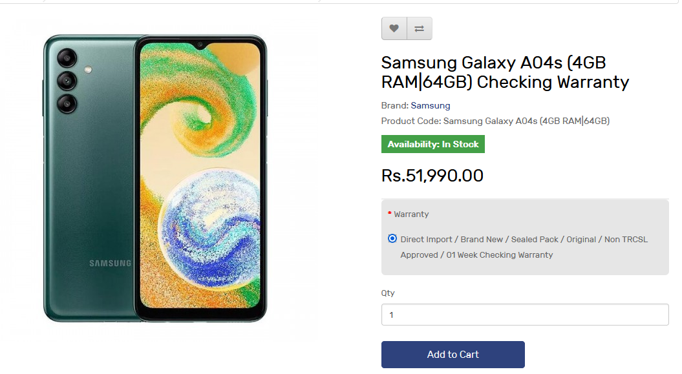The image size is (682, 374).
Task: Click the Availability: In Stock badge
Action: coord(432,144)
